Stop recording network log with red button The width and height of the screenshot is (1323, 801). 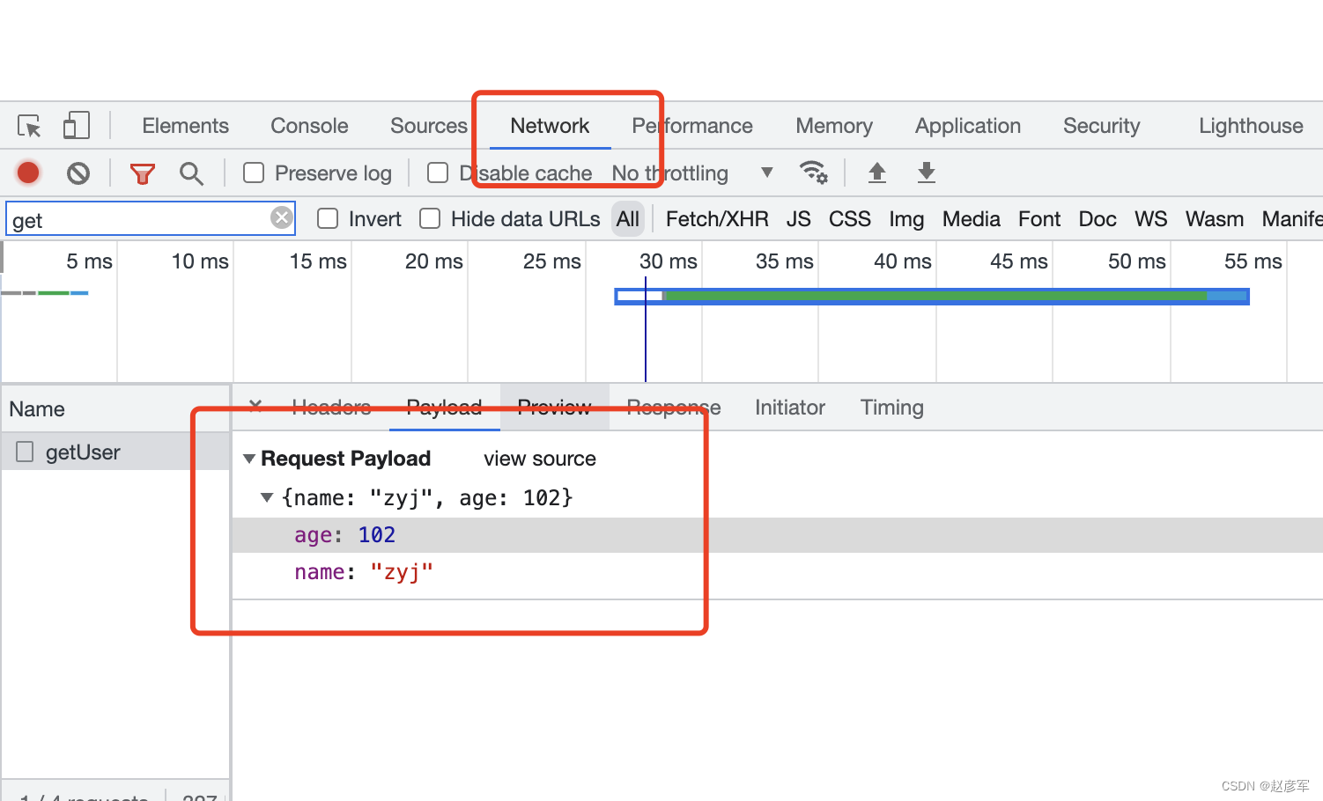coord(28,173)
